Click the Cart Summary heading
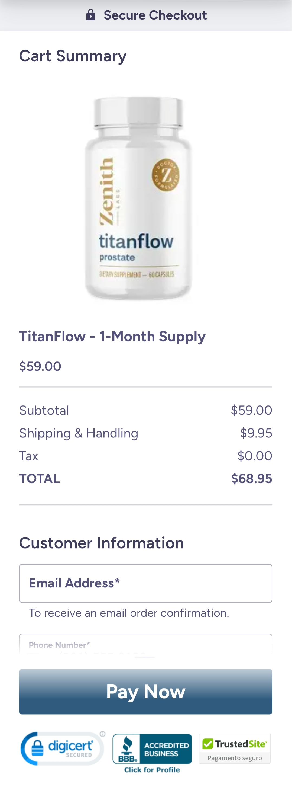Viewport: 292px width, 787px height. click(x=73, y=56)
